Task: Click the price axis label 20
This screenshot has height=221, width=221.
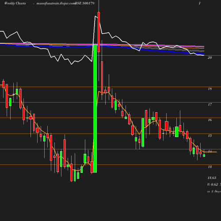Action: (210, 57)
